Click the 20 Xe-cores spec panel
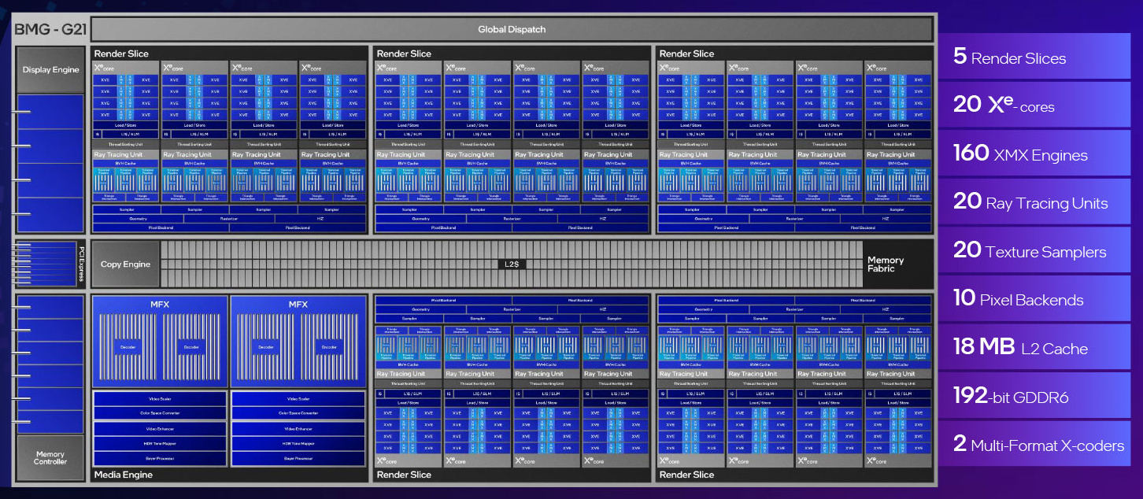 click(1034, 105)
